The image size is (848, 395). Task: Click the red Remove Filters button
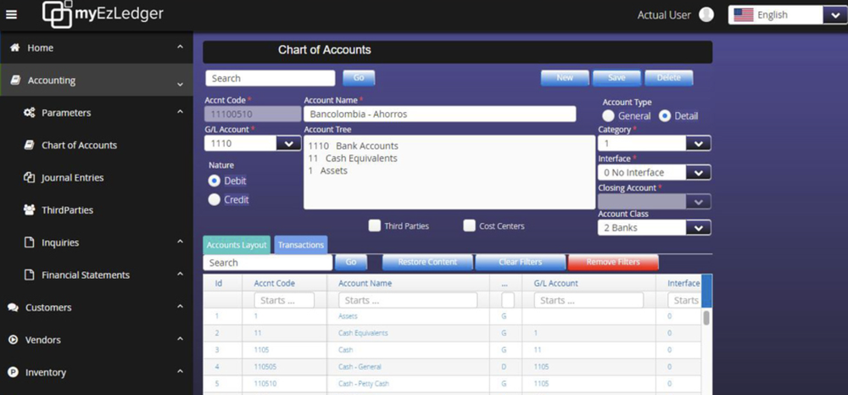pyautogui.click(x=613, y=262)
